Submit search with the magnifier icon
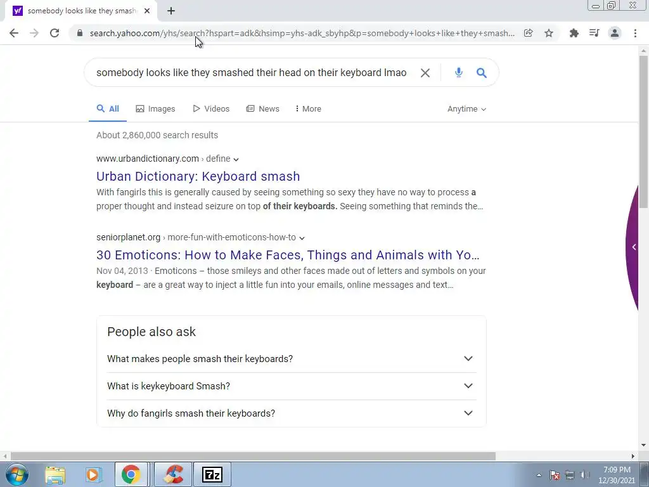The image size is (649, 487). pos(482,73)
